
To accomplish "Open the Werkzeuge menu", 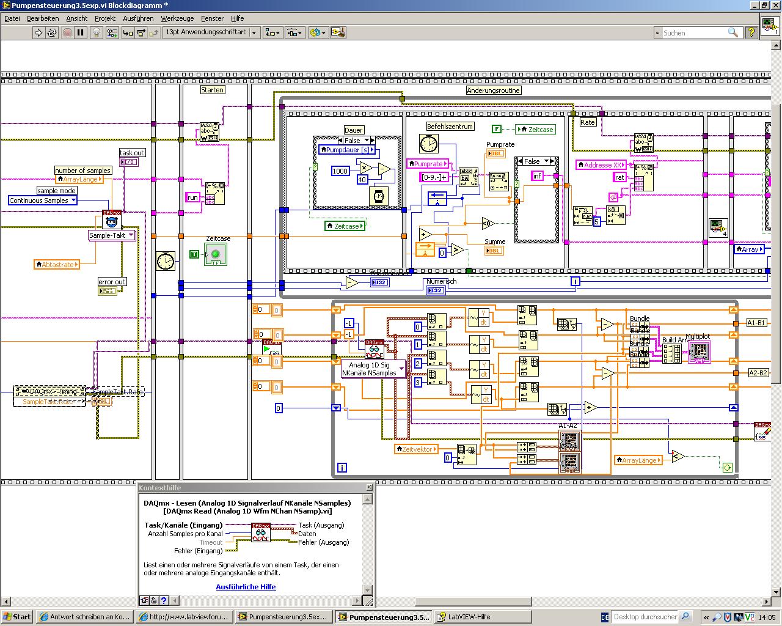I will pos(177,18).
